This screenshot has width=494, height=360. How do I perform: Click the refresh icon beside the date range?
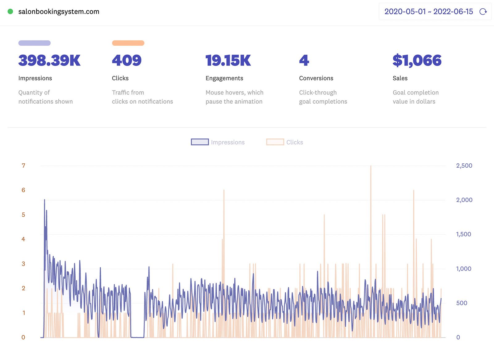click(x=483, y=12)
